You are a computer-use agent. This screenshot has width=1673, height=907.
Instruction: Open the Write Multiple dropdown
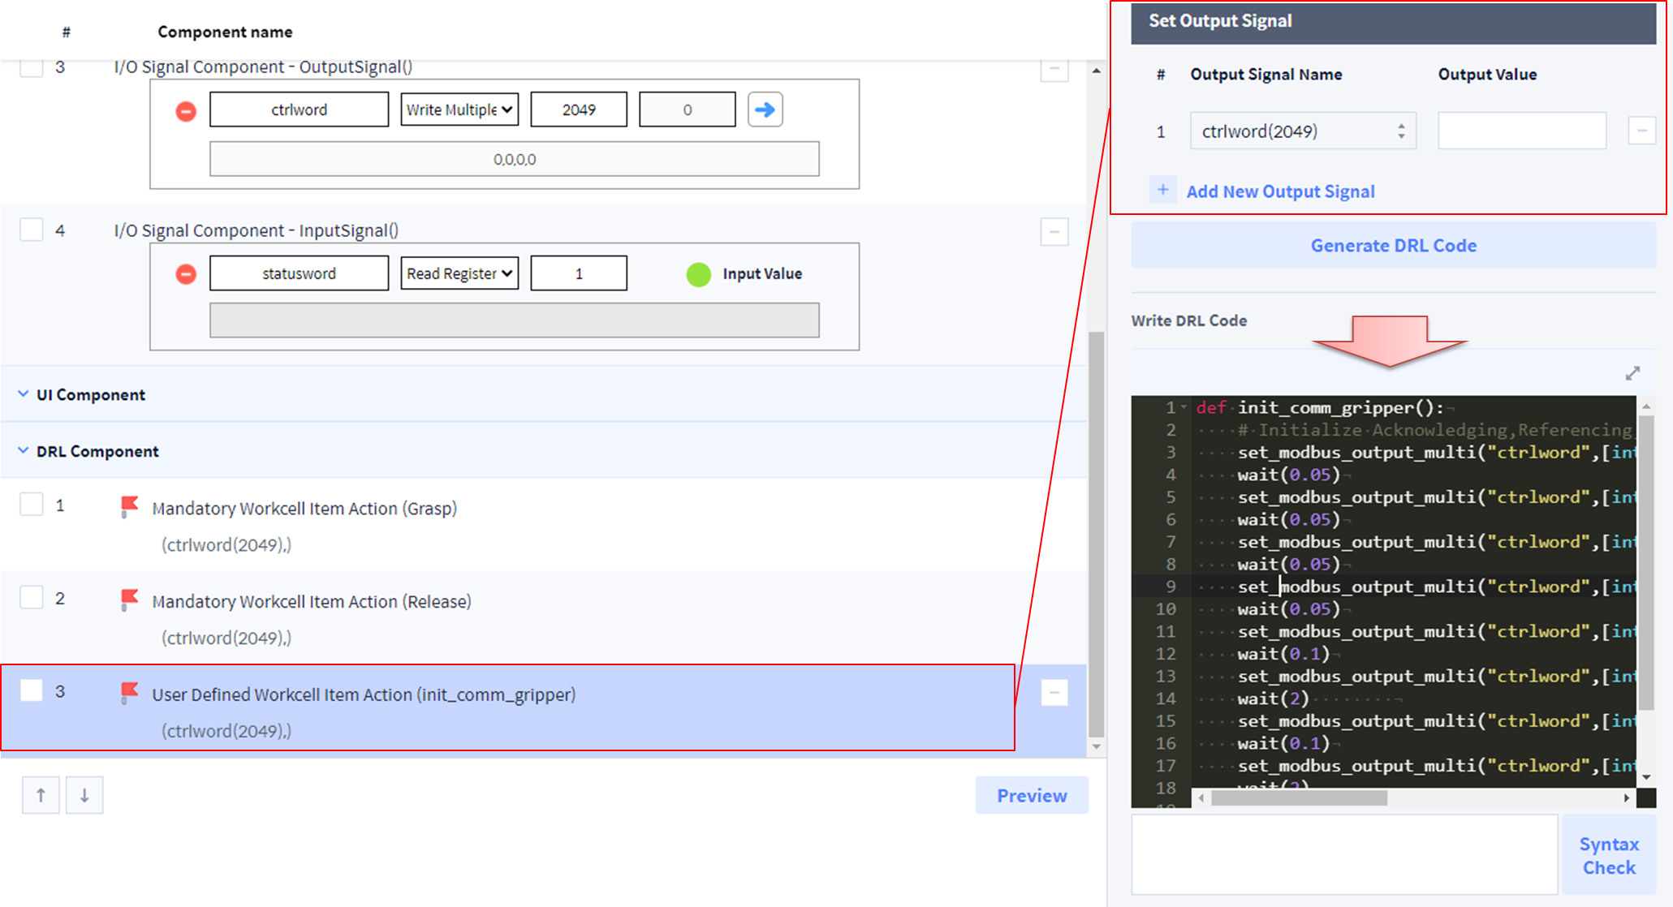pos(459,110)
